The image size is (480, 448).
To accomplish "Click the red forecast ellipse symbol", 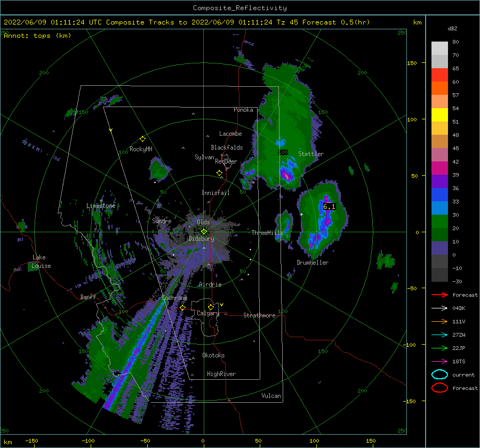I will pos(439,388).
